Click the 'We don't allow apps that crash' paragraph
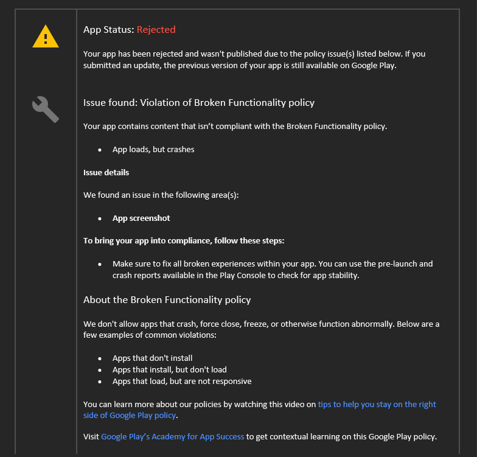 click(262, 330)
